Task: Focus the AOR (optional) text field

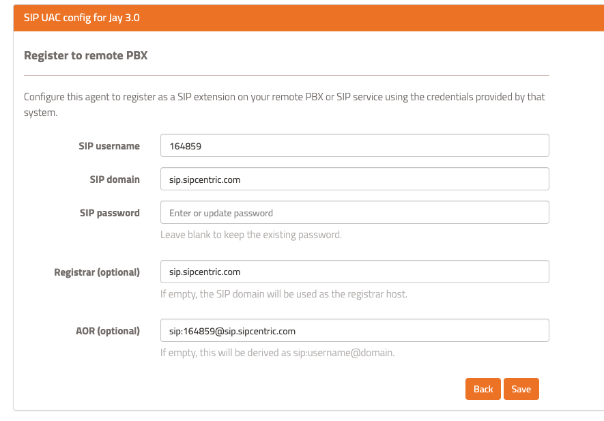Action: (354, 331)
